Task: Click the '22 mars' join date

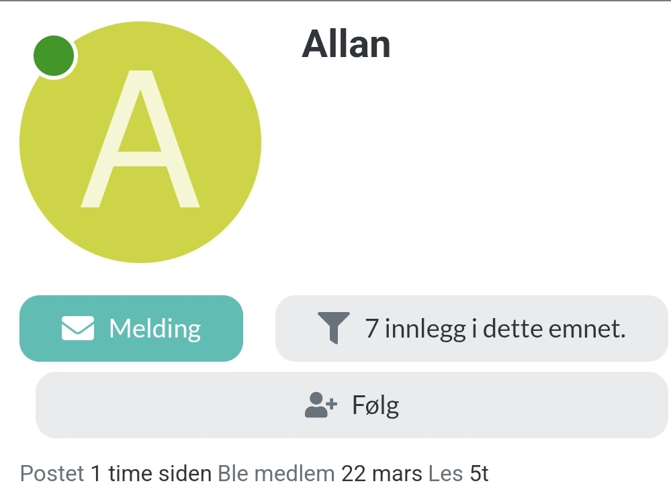Action: pyautogui.click(x=382, y=474)
